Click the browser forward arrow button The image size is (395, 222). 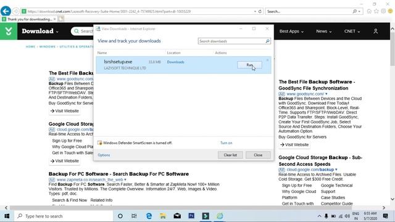pos(16,11)
